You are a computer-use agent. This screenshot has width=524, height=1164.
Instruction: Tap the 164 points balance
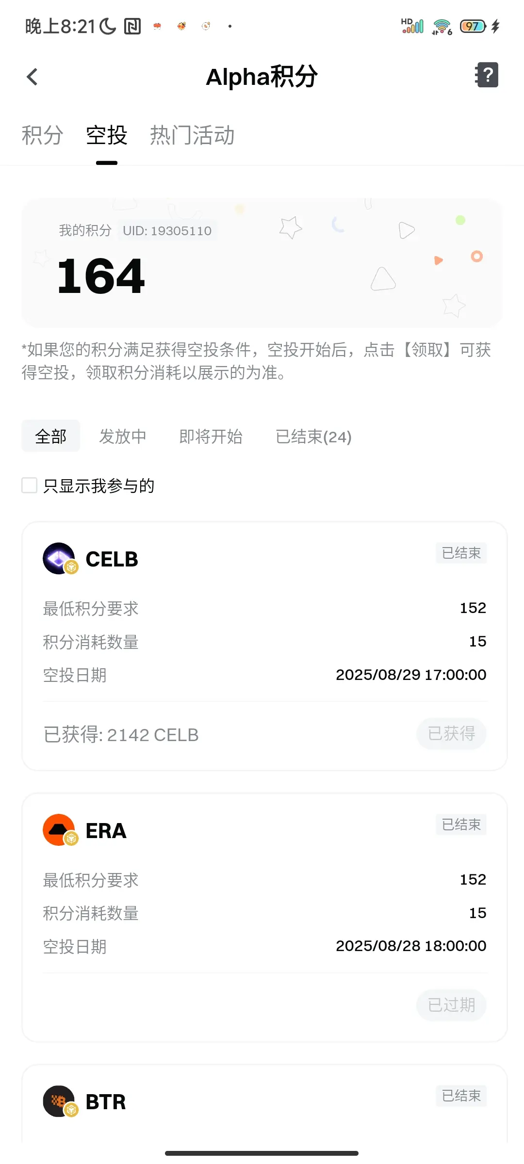point(101,276)
